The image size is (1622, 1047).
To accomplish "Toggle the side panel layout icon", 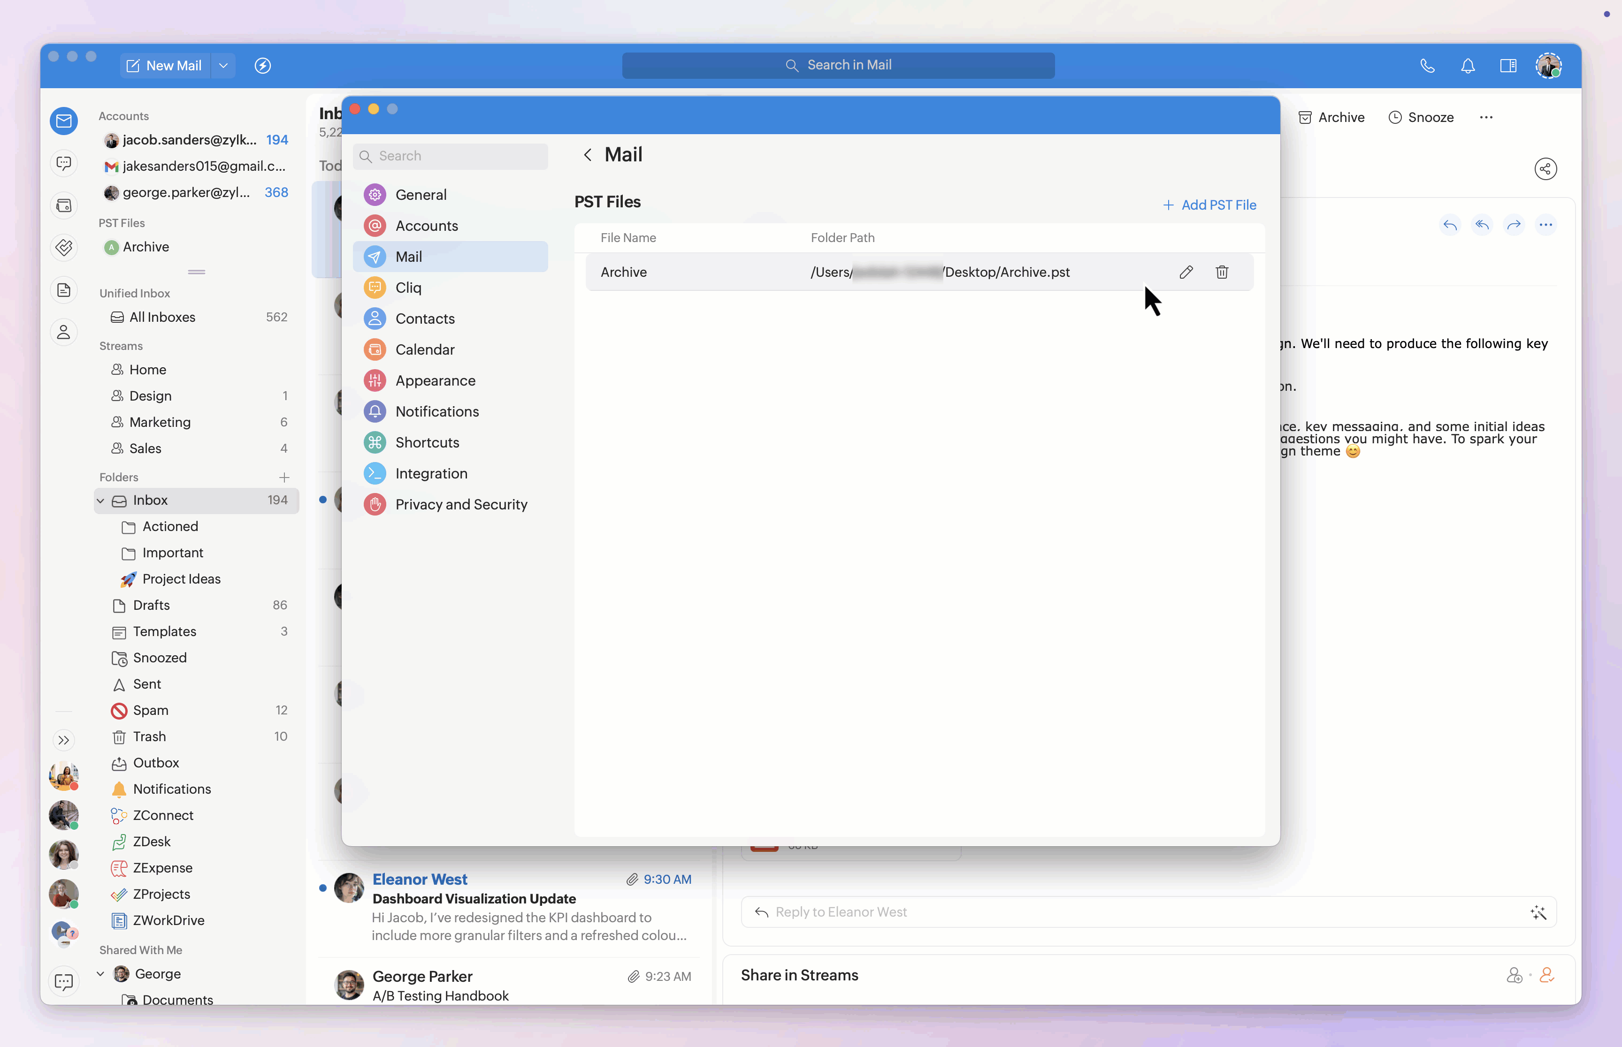I will 1508,65.
